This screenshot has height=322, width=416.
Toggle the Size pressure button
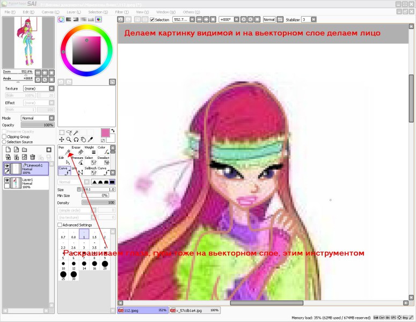point(79,189)
